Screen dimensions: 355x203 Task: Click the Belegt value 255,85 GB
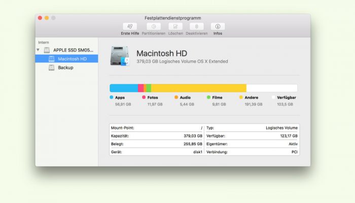(x=193, y=144)
